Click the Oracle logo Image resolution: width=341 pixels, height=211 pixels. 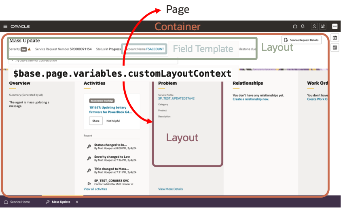click(20, 27)
